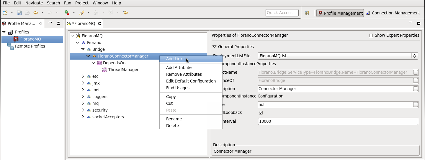Select FioranoMQ profile in Profiles tree

click(31, 39)
